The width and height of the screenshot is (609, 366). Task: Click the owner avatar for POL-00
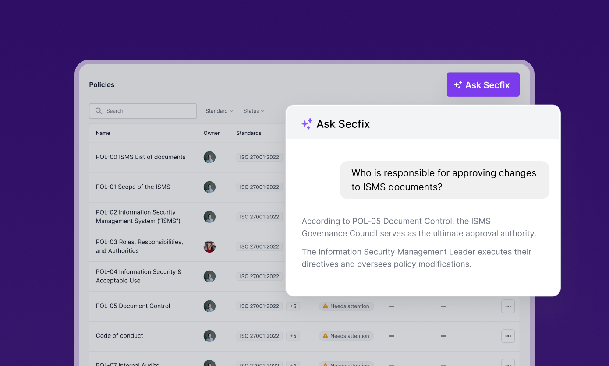[x=209, y=157]
